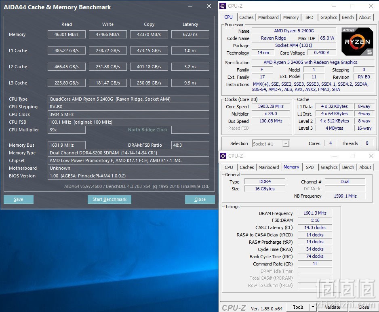Image resolution: width=379 pixels, height=312 pixels.
Task: Click the BIOS Version field in AIDA64
Action: coord(128,176)
